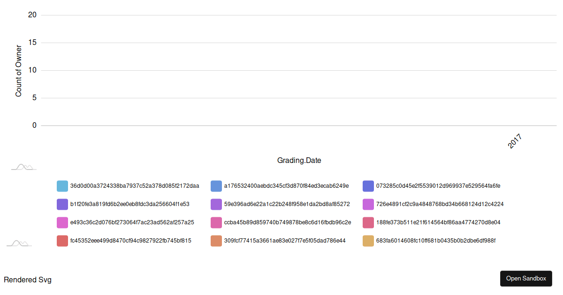Screen dimensions: 563x295
Task: Click the lower sparkline area chart icon
Action: 19,243
